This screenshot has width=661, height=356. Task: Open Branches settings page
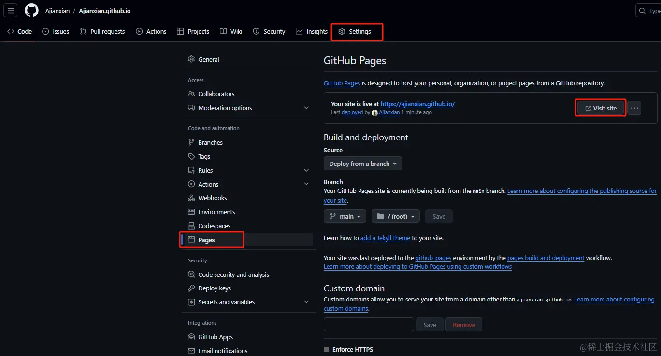pos(247,142)
